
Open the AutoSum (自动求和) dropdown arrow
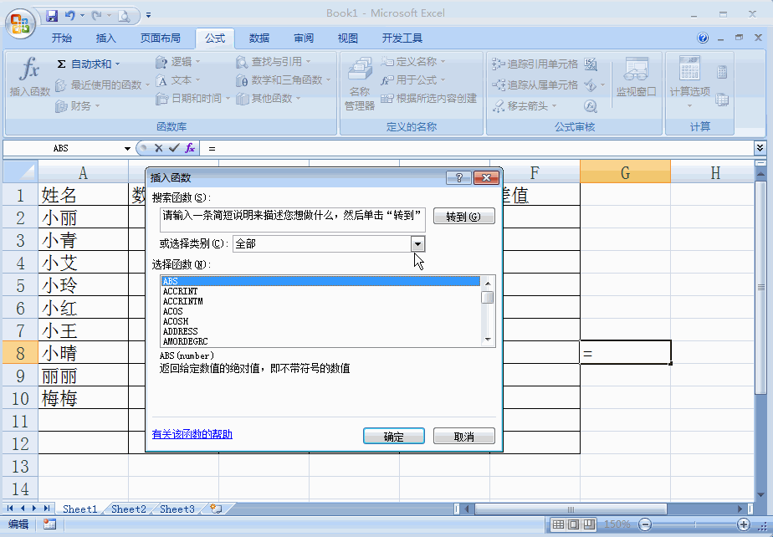click(117, 64)
